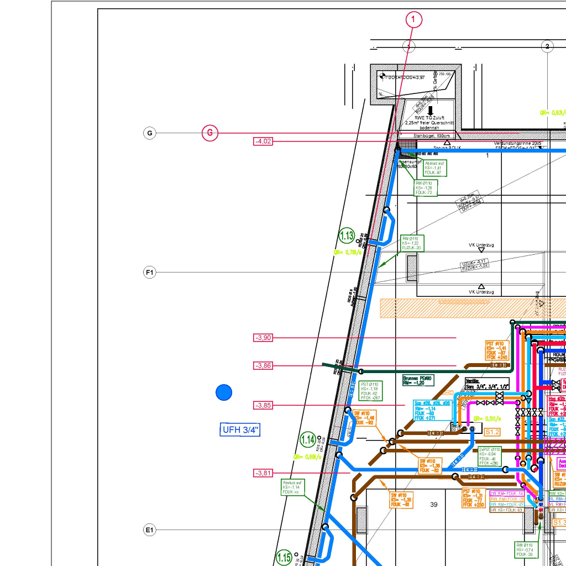Select the red elevation tag -4,02
The image size is (566, 566).
pyautogui.click(x=263, y=141)
